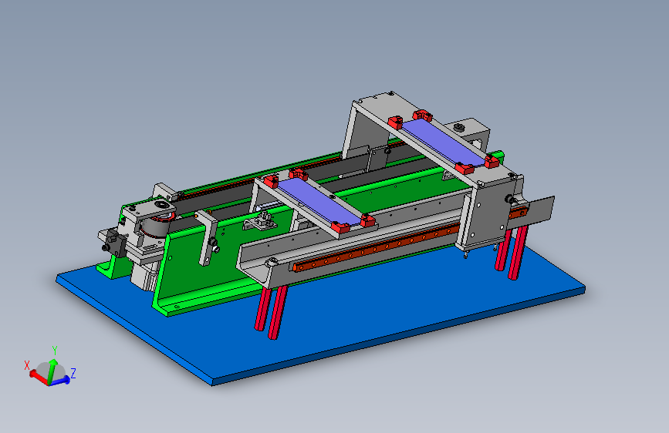Click the green Y axis of the orientation triad
669x433 pixels.
point(52,371)
